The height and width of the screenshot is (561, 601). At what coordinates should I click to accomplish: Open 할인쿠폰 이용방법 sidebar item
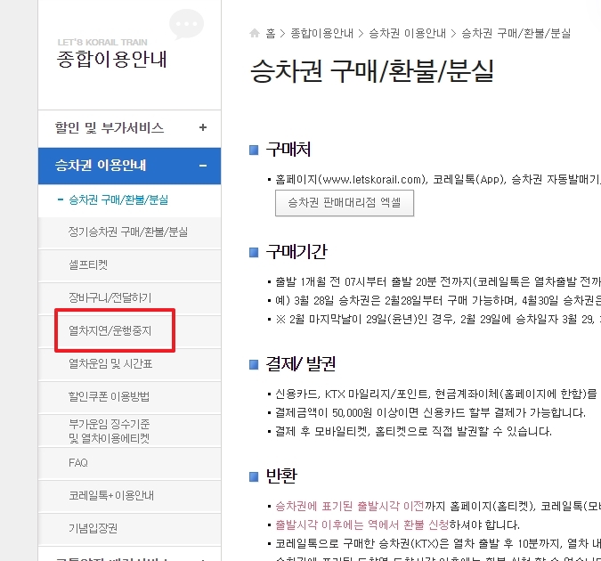pos(109,396)
